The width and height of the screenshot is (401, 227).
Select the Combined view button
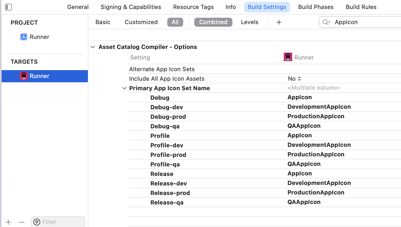point(213,22)
